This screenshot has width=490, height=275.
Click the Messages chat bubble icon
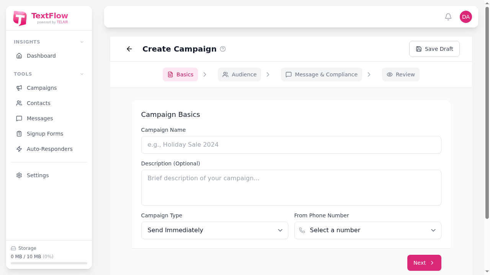19,118
